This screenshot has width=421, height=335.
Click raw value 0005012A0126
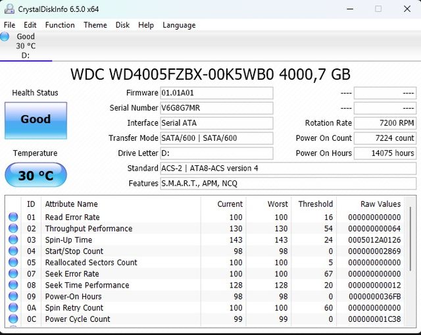click(x=374, y=240)
